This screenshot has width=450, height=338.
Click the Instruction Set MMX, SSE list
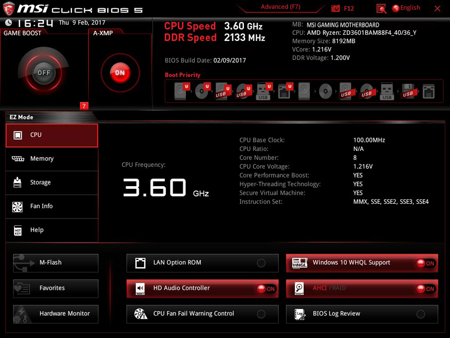point(391,202)
